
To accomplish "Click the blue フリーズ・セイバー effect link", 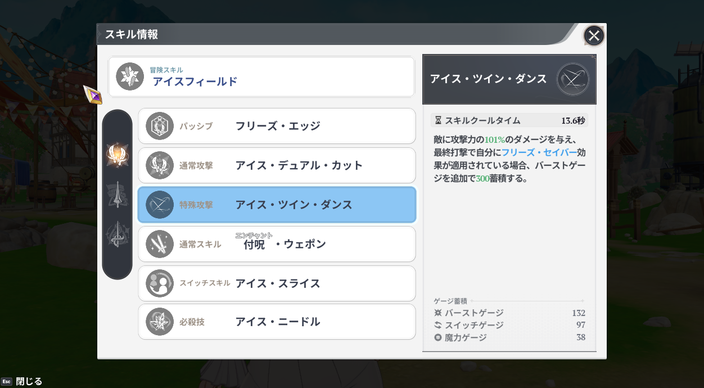I will coord(539,152).
